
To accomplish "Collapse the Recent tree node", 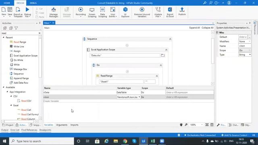I will (x=4, y=37).
